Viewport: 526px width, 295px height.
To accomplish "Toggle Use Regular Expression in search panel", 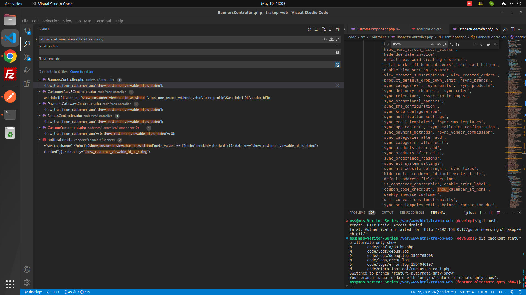I will click(x=338, y=39).
